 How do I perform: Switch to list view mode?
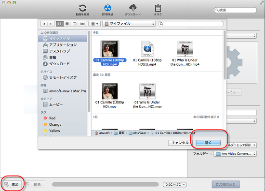tap(67, 24)
